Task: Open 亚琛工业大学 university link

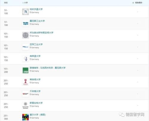Action: [x=36, y=44]
